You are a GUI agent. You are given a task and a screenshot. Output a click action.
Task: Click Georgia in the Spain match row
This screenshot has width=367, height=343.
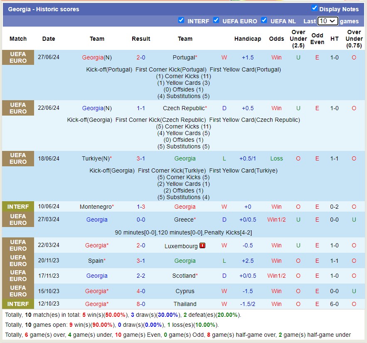click(185, 261)
